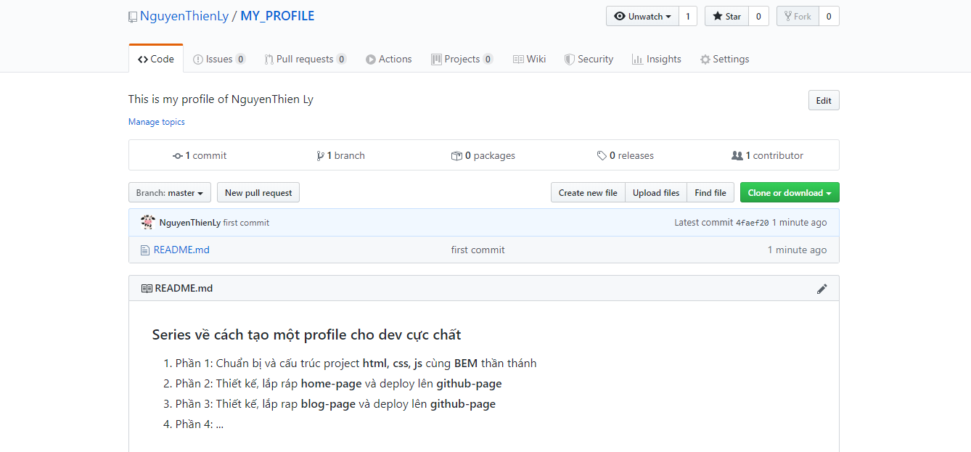Click Find file button
971x452 pixels.
(710, 192)
